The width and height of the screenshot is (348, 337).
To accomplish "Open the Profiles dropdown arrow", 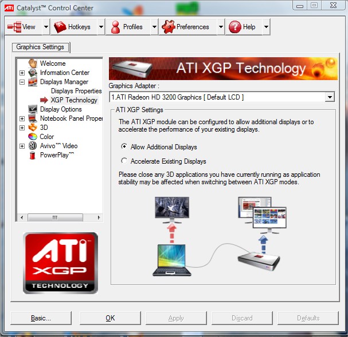I will pos(154,27).
